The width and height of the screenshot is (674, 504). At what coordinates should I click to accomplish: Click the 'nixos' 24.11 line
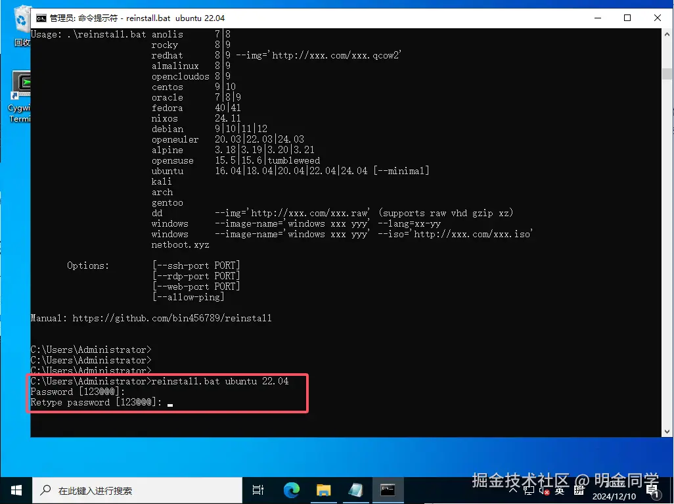196,118
